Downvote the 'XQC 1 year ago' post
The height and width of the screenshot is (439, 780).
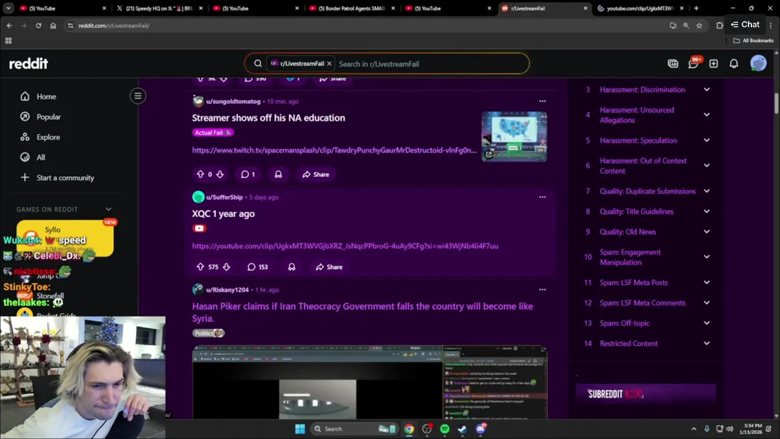(x=226, y=267)
